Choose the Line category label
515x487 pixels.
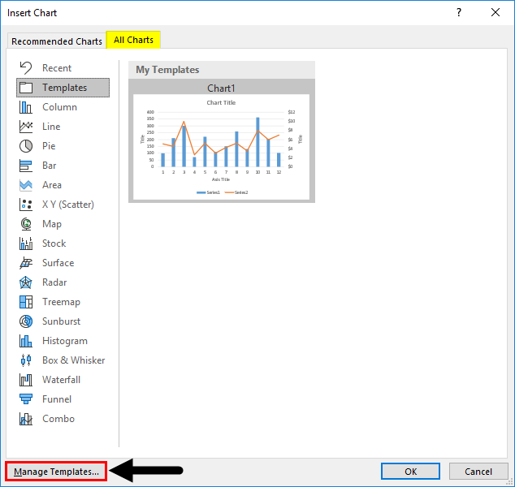(51, 127)
